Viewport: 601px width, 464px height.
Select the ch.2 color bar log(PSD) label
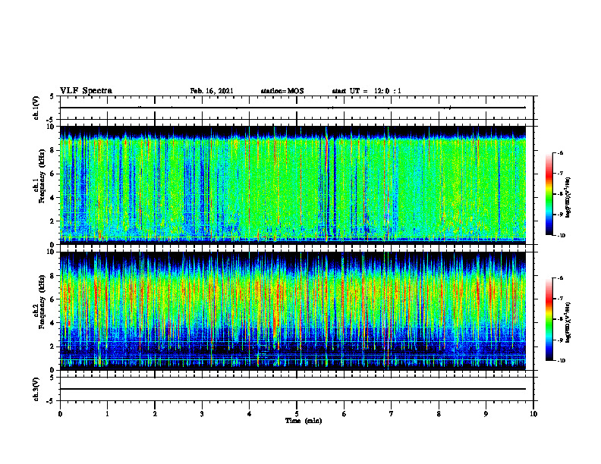[x=568, y=322]
